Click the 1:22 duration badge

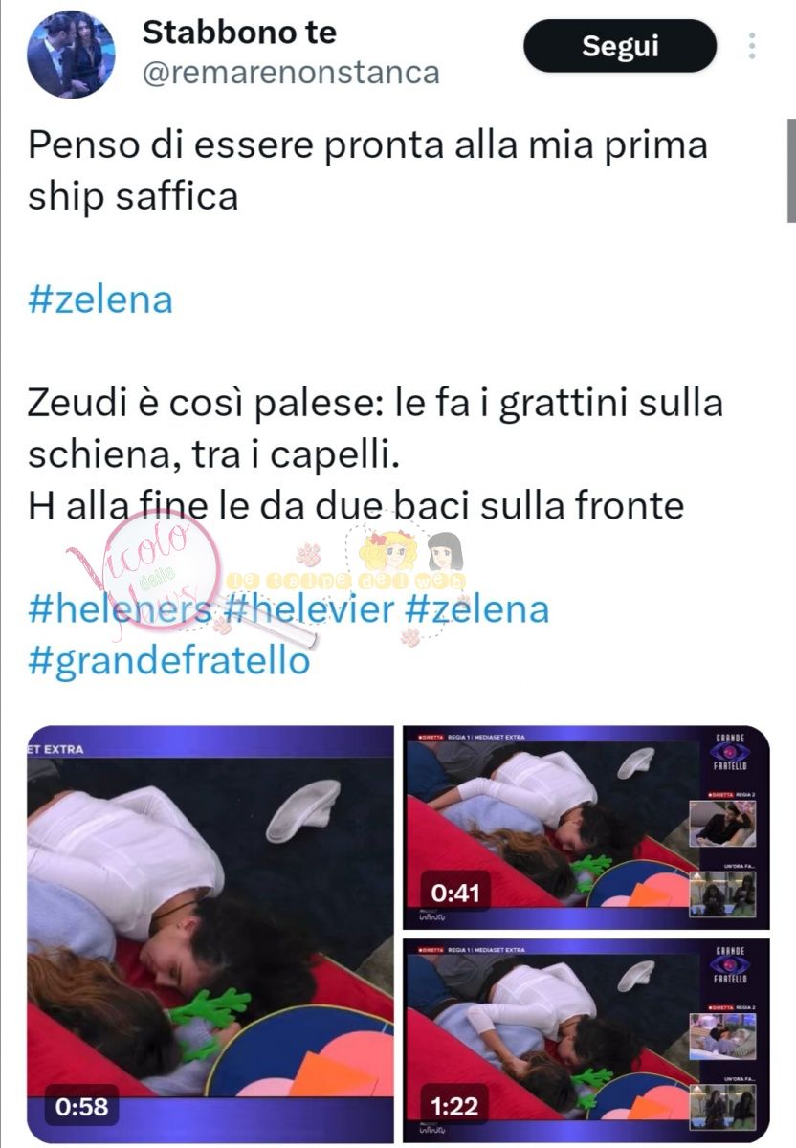(x=455, y=1107)
